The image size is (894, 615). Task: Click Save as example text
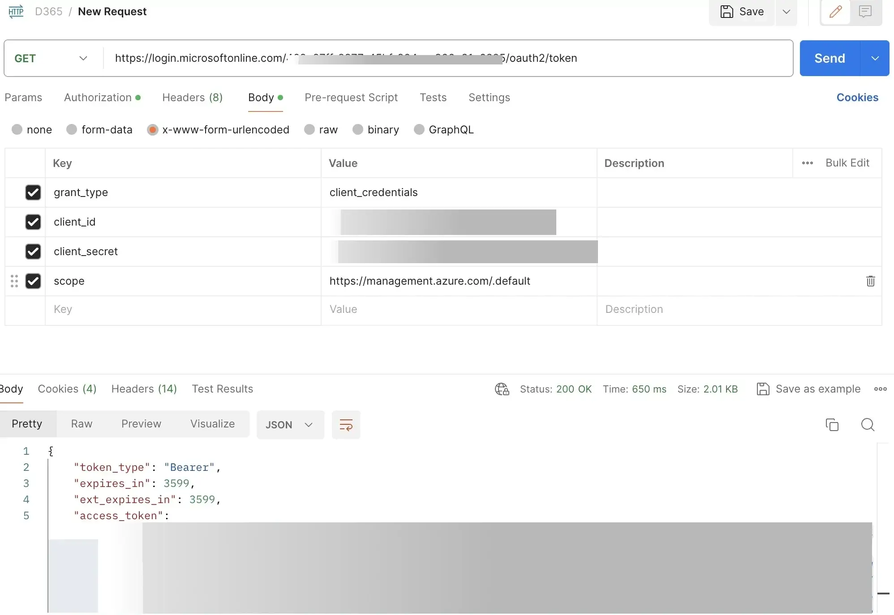coord(818,389)
